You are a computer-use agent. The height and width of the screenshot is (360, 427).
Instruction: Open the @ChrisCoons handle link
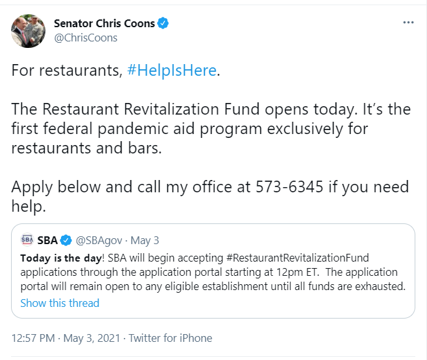pyautogui.click(x=86, y=38)
